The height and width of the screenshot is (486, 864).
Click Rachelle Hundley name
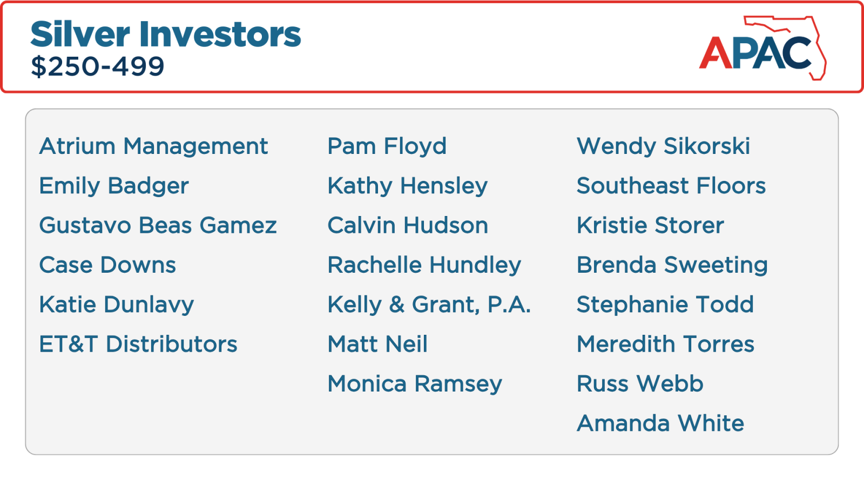(x=424, y=265)
